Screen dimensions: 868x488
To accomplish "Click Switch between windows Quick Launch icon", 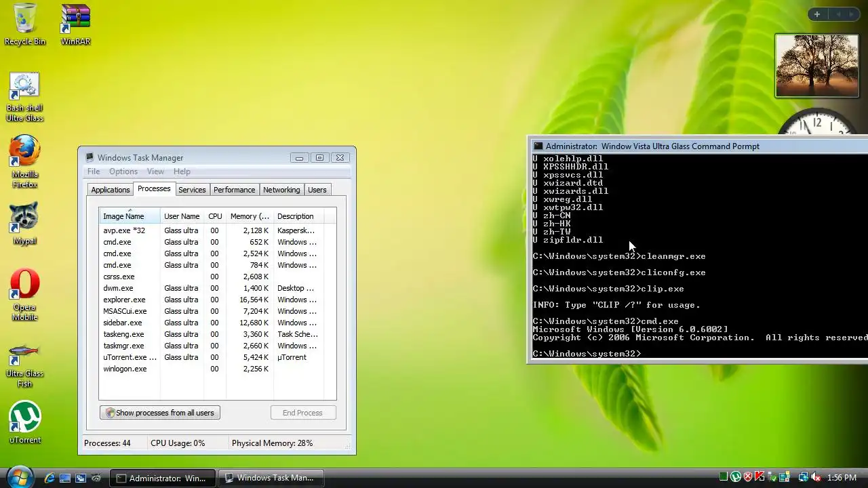I will [x=81, y=478].
